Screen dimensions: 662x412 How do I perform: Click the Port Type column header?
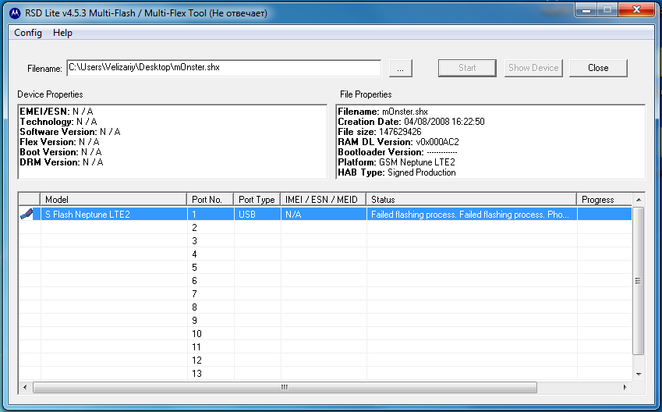coord(257,200)
